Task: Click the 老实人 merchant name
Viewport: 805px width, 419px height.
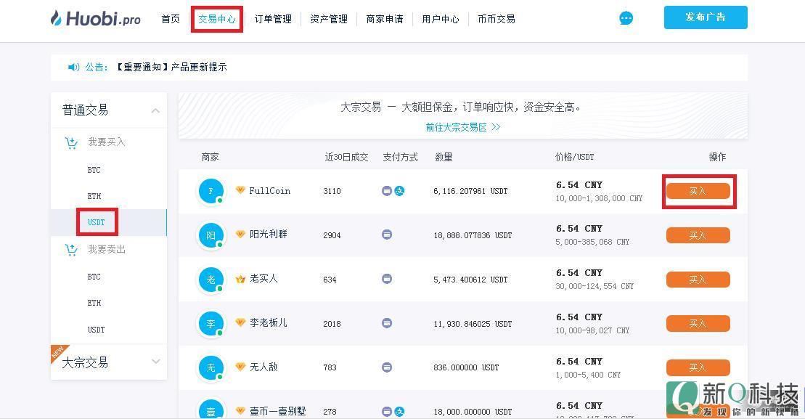Action: pos(263,278)
